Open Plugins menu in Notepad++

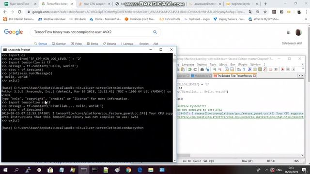tap(243, 64)
